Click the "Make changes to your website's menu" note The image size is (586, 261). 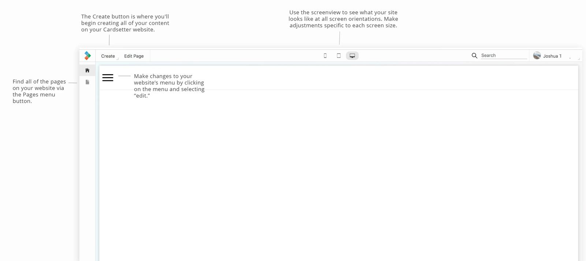pyautogui.click(x=169, y=86)
